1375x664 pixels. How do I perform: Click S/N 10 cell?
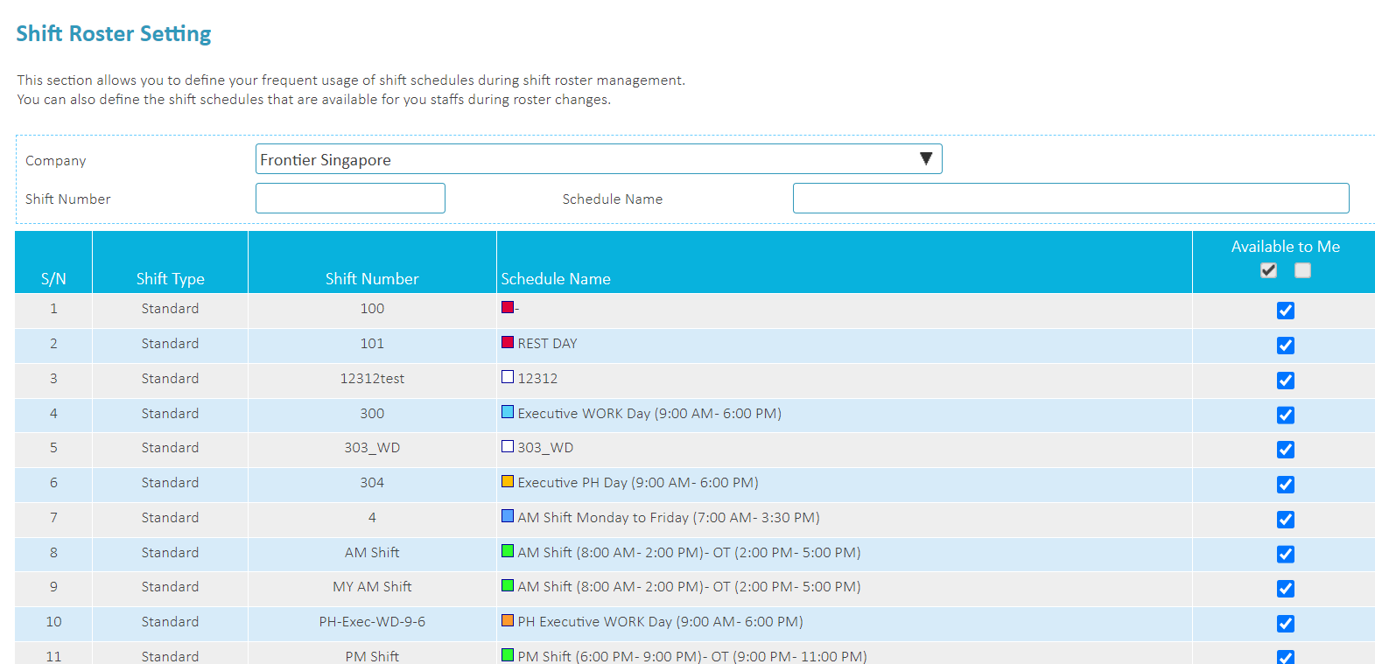pyautogui.click(x=53, y=622)
